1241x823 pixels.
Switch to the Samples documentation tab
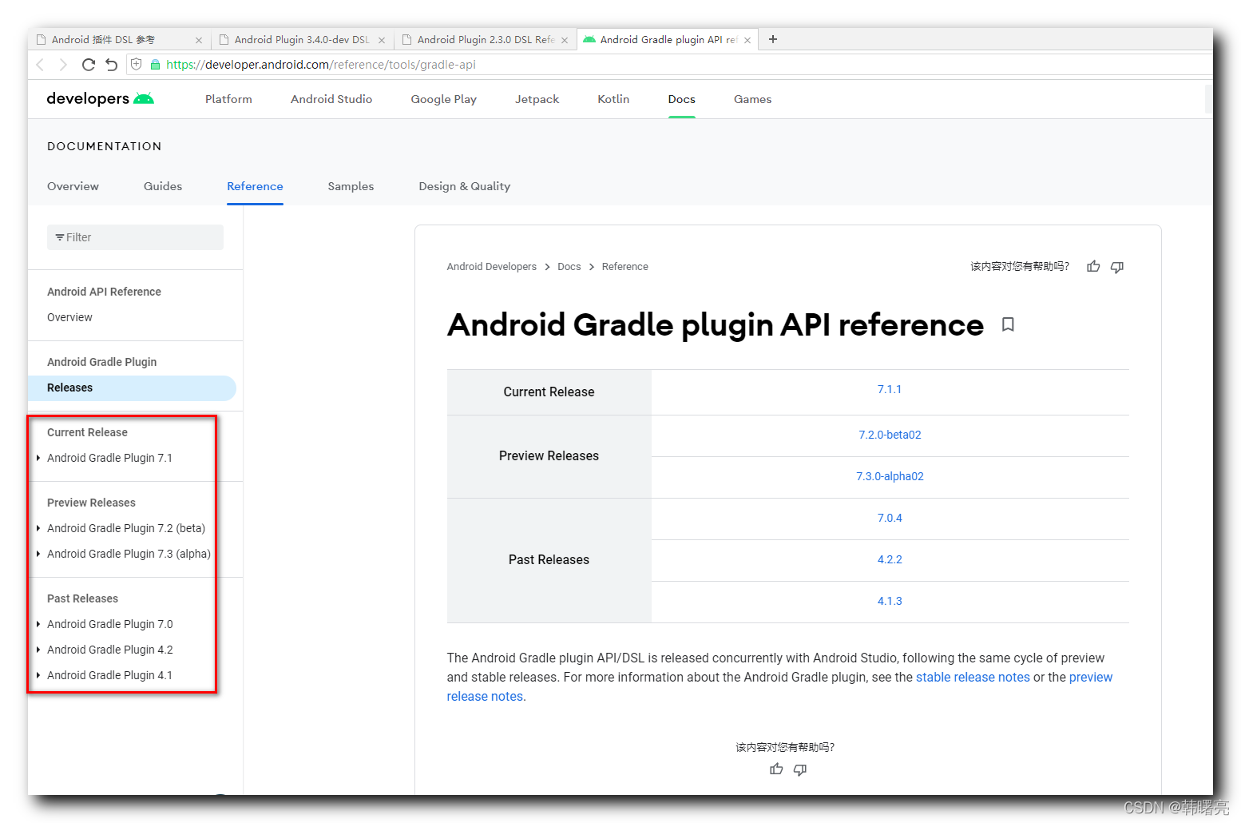(351, 186)
